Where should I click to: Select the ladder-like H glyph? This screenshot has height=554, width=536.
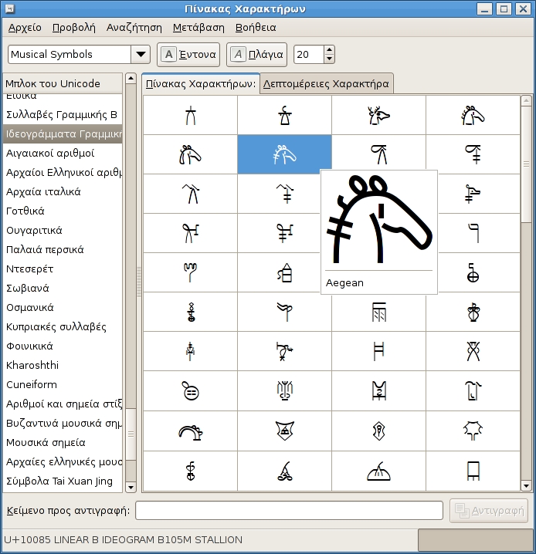point(378,352)
